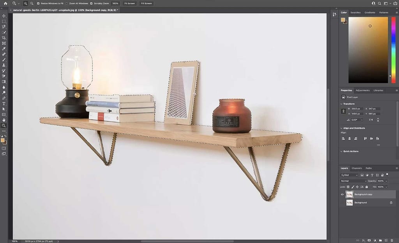Select the Eyedropper tool
The image size is (399, 243).
coord(4,49)
